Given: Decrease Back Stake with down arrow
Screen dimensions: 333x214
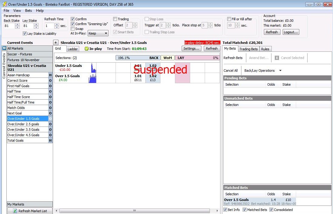Looking at the screenshot, I should click(18, 27).
